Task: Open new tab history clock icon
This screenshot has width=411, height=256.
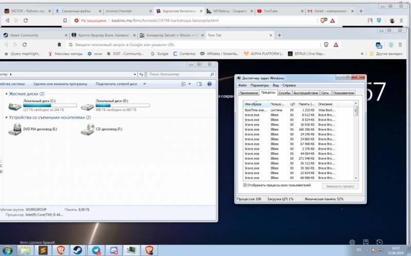Action: click(x=379, y=242)
